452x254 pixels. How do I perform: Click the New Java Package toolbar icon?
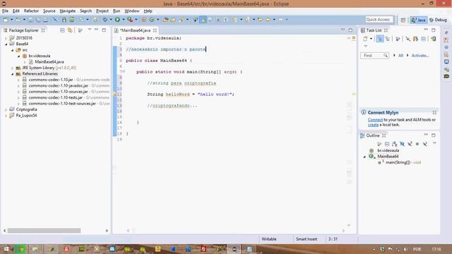click(143, 20)
